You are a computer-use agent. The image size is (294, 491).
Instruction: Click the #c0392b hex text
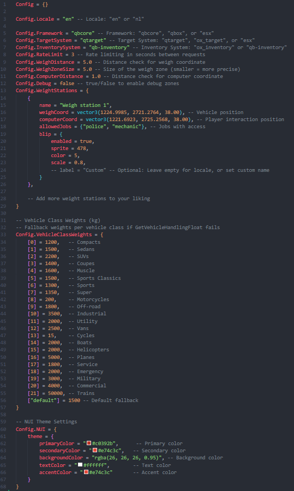(103, 444)
